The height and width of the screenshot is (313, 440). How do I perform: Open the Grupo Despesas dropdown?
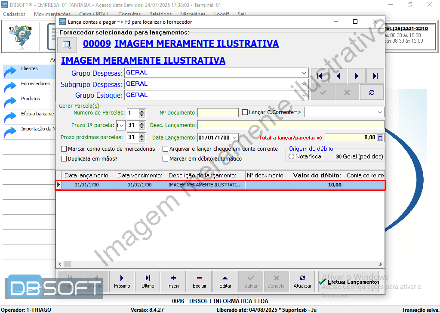[x=304, y=72]
